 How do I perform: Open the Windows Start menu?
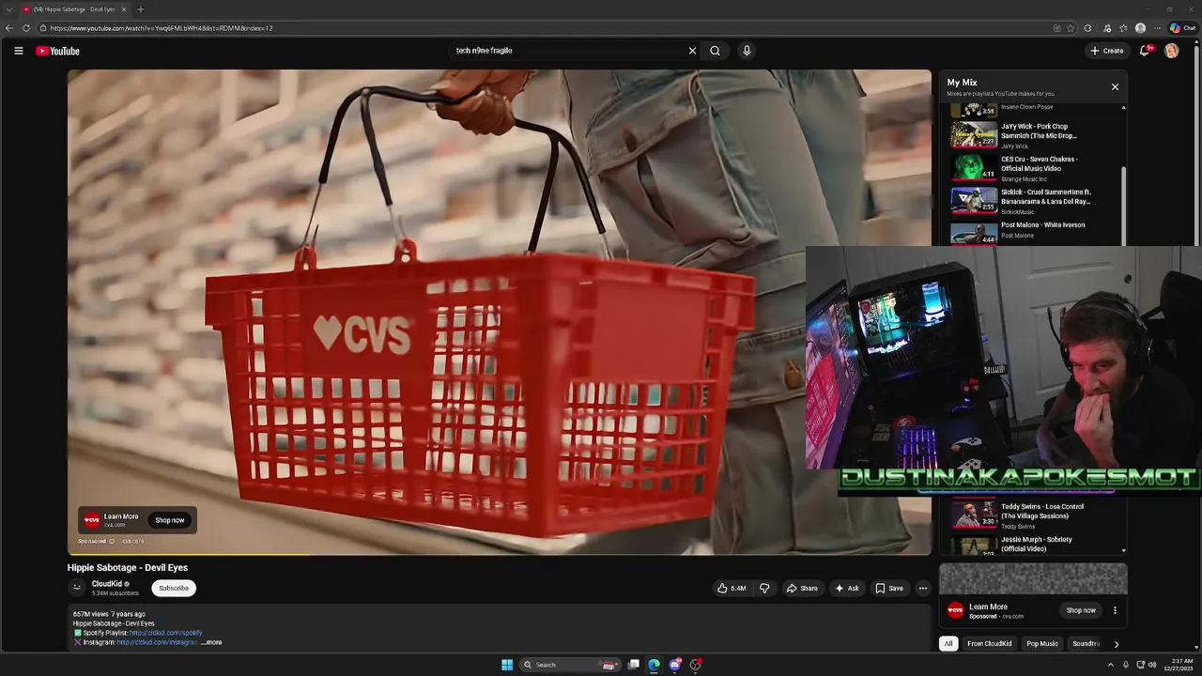[507, 665]
